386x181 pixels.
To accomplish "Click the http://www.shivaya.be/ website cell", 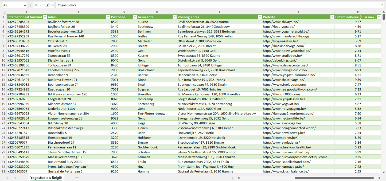I will click(280, 22).
